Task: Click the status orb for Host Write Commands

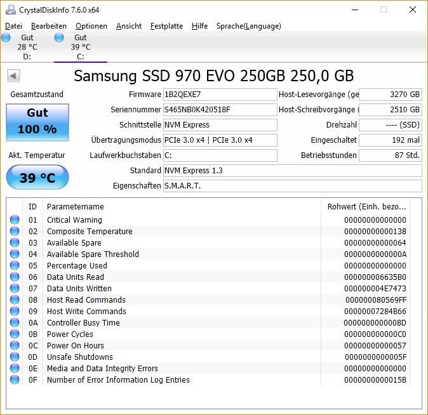Action: (x=15, y=312)
